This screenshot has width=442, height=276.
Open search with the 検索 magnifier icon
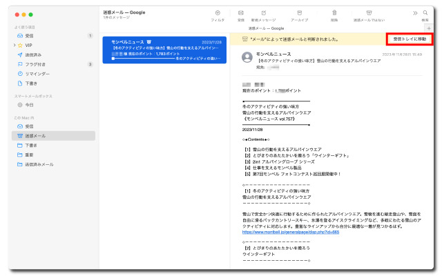point(425,13)
